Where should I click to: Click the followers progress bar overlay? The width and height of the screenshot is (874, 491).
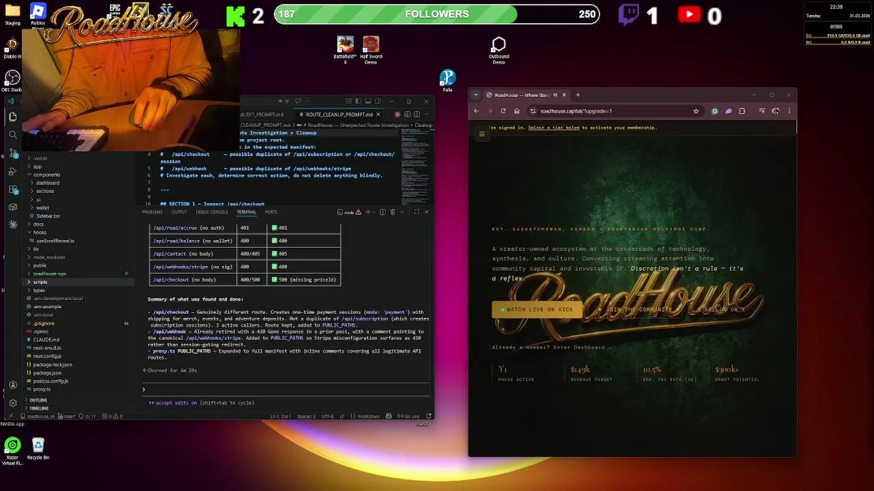[437, 14]
